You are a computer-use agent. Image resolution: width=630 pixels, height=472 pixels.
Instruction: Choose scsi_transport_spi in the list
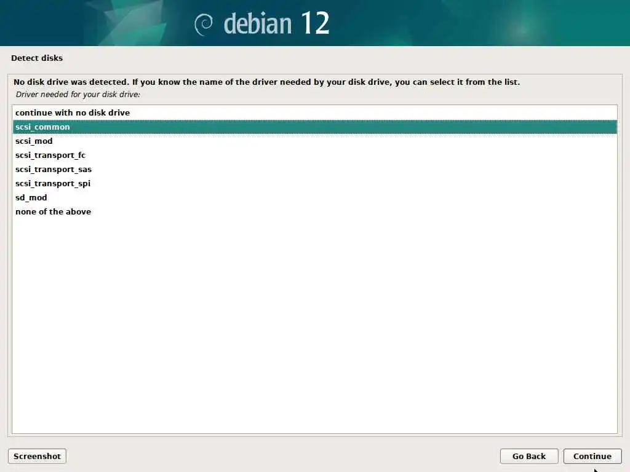[x=314, y=183]
